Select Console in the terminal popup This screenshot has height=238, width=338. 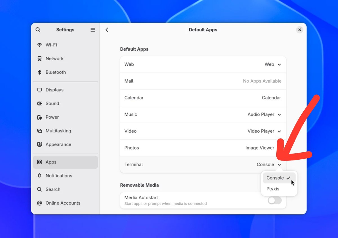[279, 178]
